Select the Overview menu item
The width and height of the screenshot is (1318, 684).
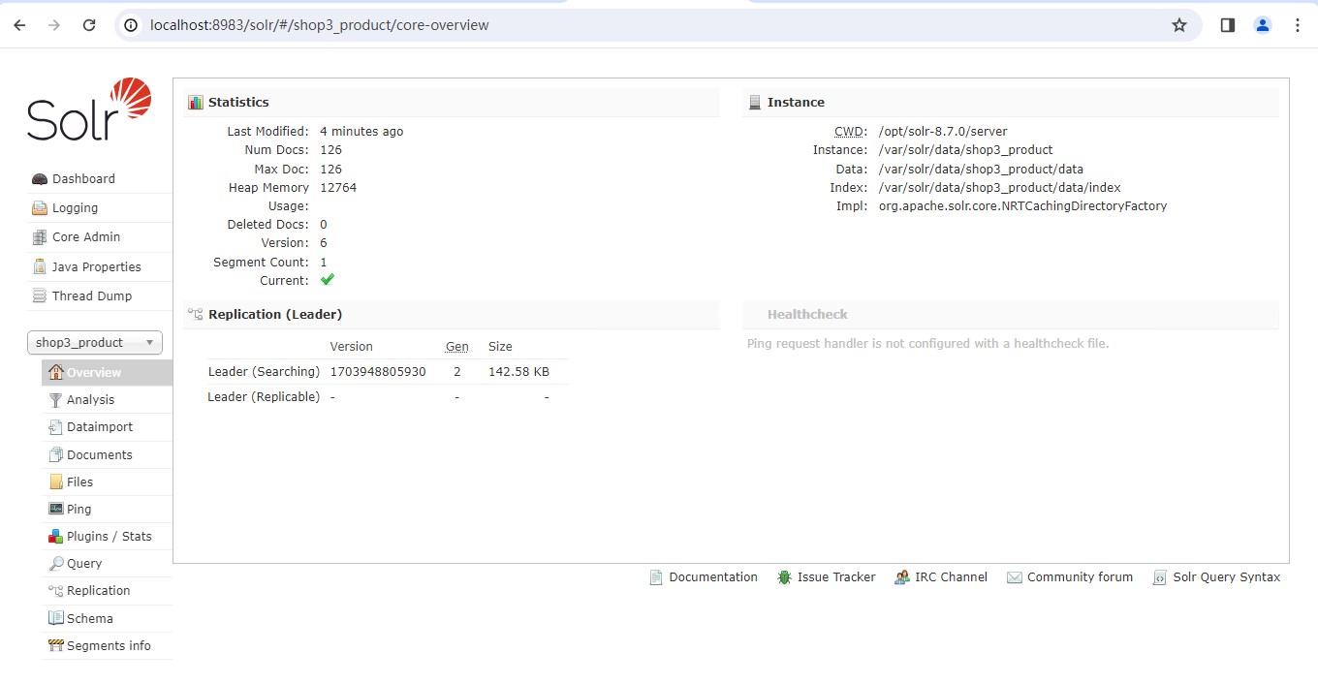tap(107, 373)
